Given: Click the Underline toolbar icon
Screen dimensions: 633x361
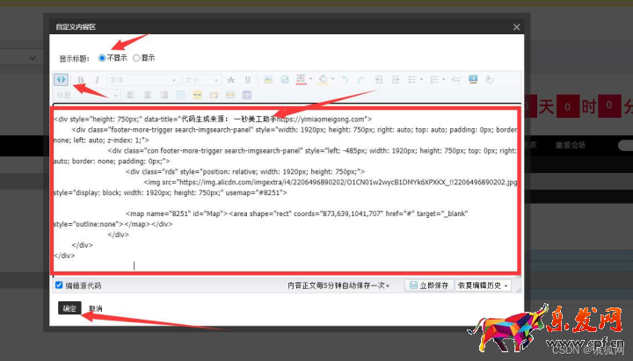Looking at the screenshot, I should (247, 80).
